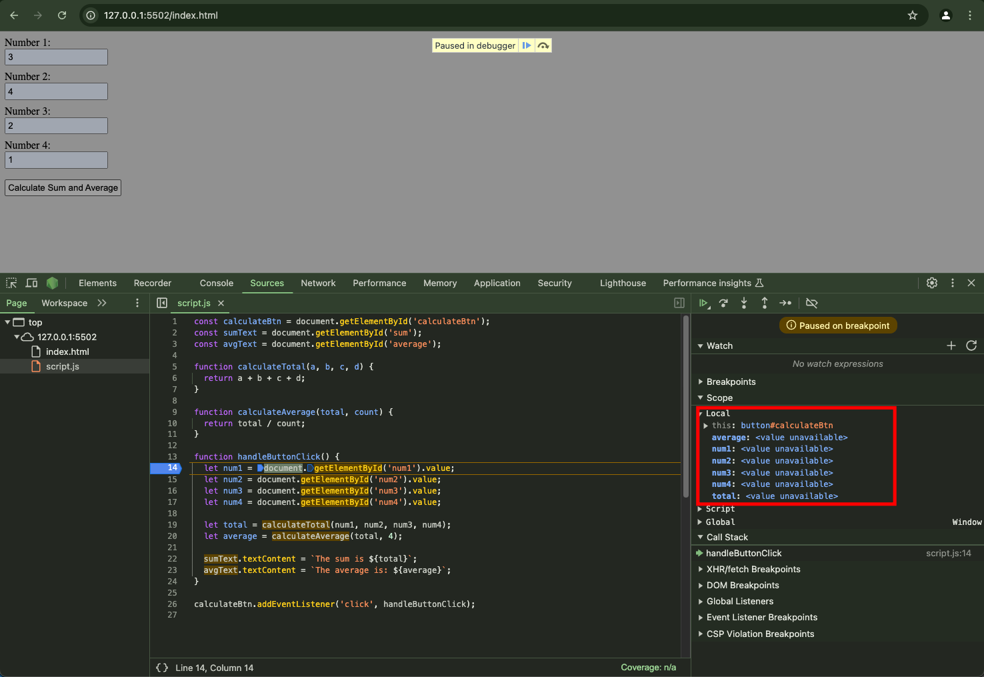The width and height of the screenshot is (984, 677).
Task: Deactivate breakpoints toggle icon
Action: point(811,303)
